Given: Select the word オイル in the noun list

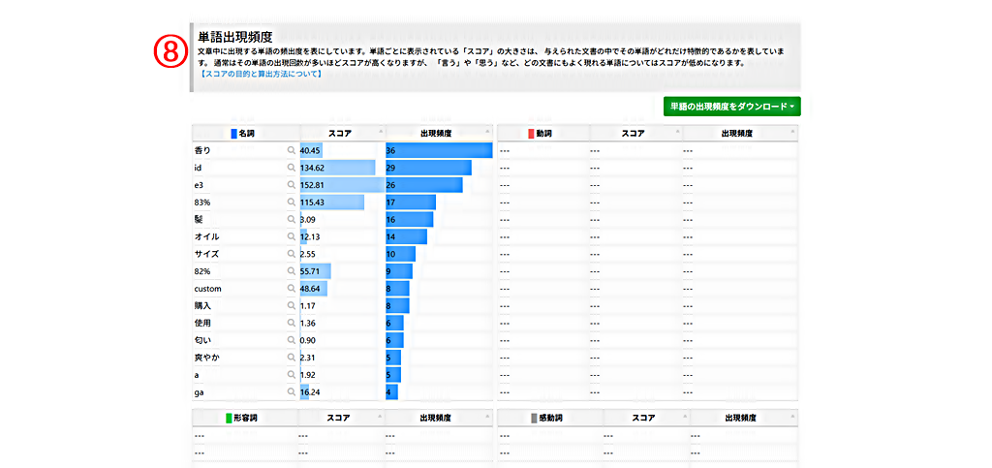Looking at the screenshot, I should 207,236.
